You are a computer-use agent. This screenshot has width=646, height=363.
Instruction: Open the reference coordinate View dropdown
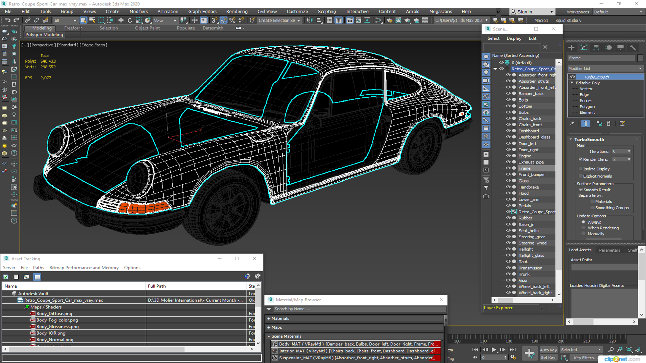[165, 21]
